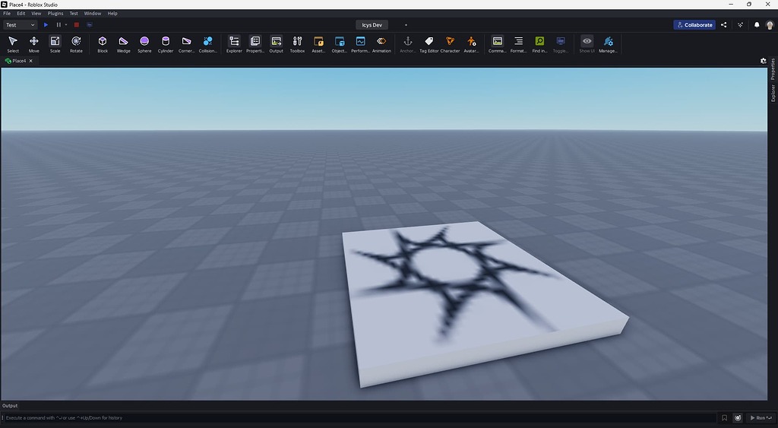778x428 pixels.
Task: Expand the pause options arrow
Action: (66, 25)
